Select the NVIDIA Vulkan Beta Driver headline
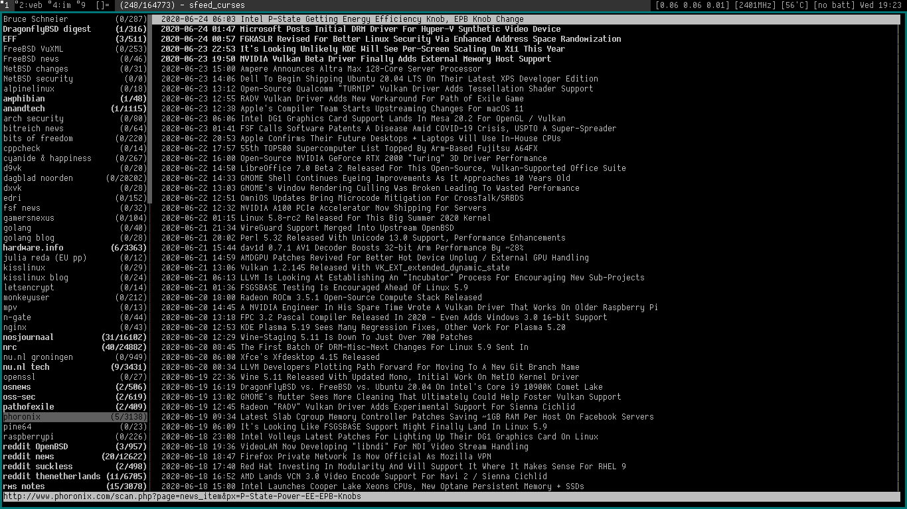The width and height of the screenshot is (907, 509). pyautogui.click(x=395, y=59)
